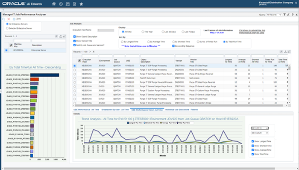Viewport: 299px width, 170px height.
Task: Maximize the job analysis grid
Action: 289,52
